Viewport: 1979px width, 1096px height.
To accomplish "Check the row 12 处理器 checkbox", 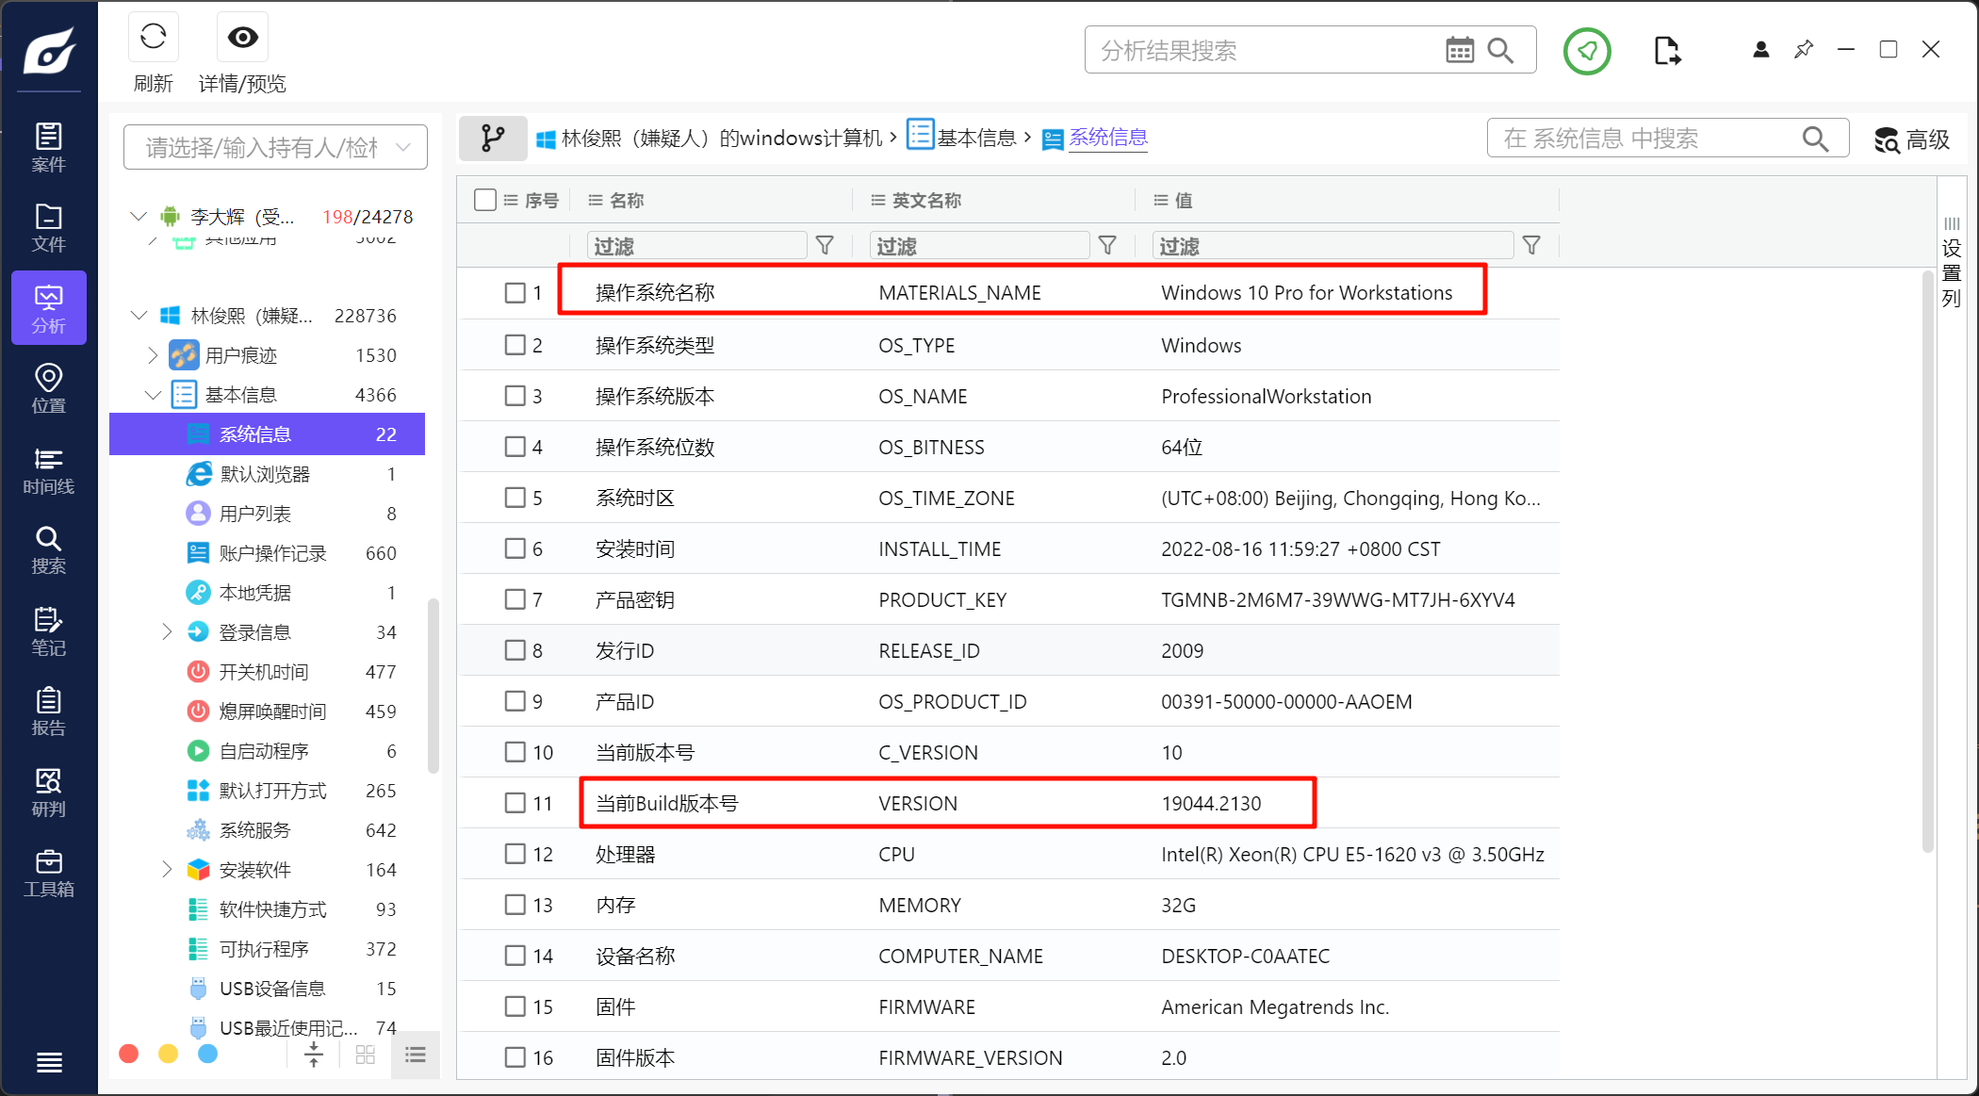I will pos(515,854).
